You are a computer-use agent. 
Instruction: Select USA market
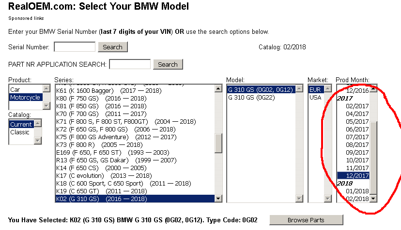[x=316, y=98]
